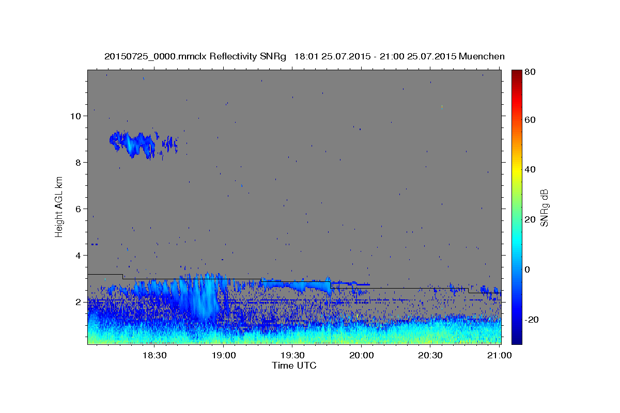620x413 pixels.
Task: Click the yellow section of the colorbar
Action: pos(517,170)
